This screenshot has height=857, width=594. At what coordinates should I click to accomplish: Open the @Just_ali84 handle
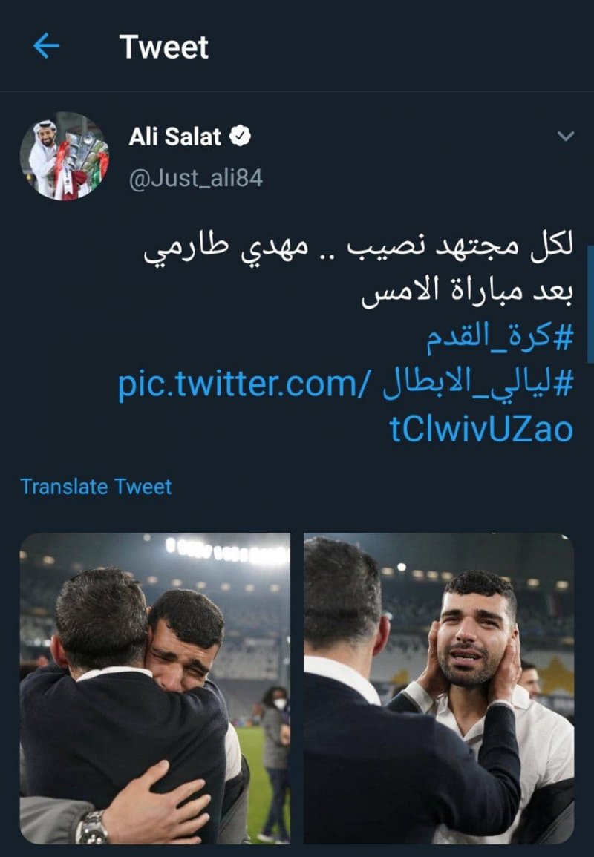pyautogui.click(x=196, y=178)
